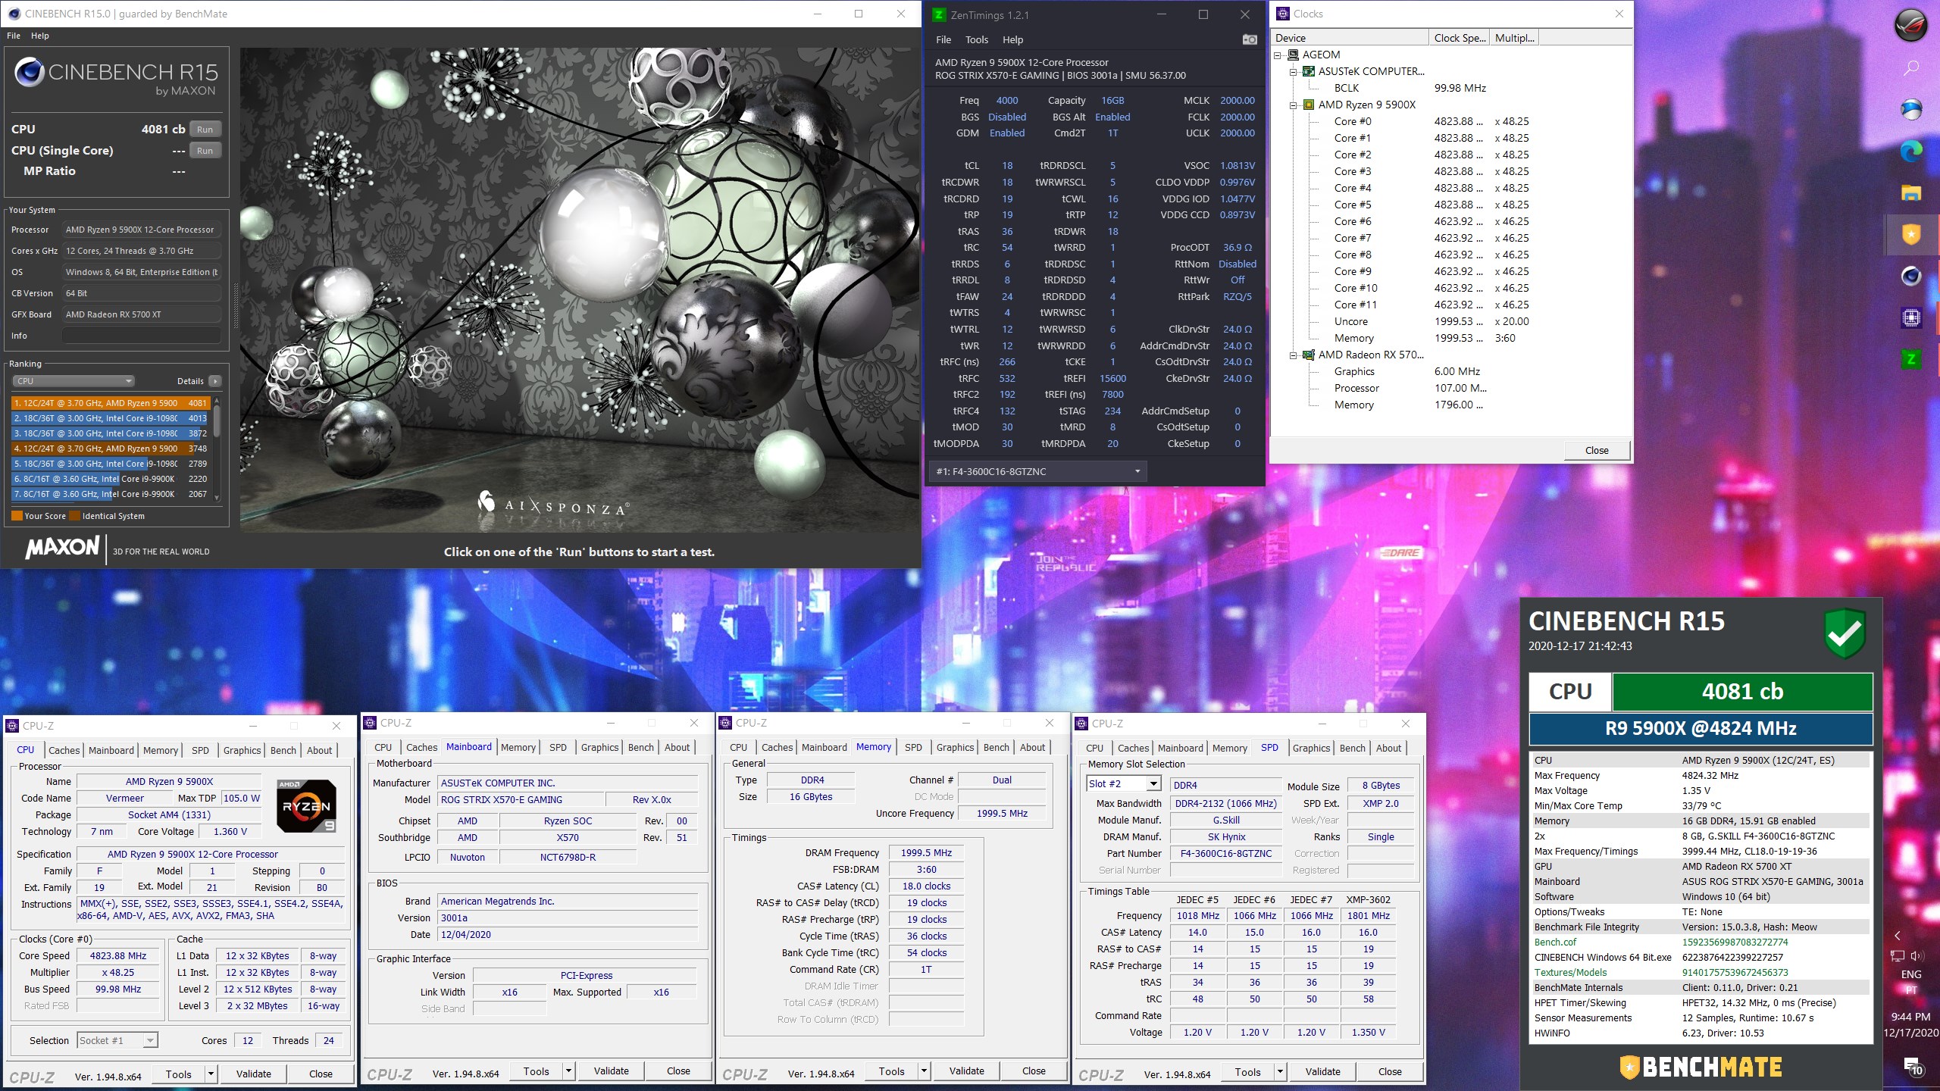Click Clocks window title icon

(x=1282, y=14)
